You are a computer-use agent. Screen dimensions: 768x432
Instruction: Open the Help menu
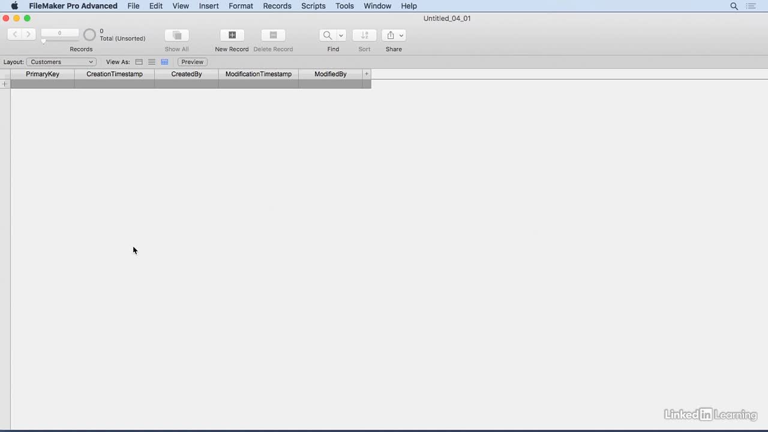coord(409,6)
